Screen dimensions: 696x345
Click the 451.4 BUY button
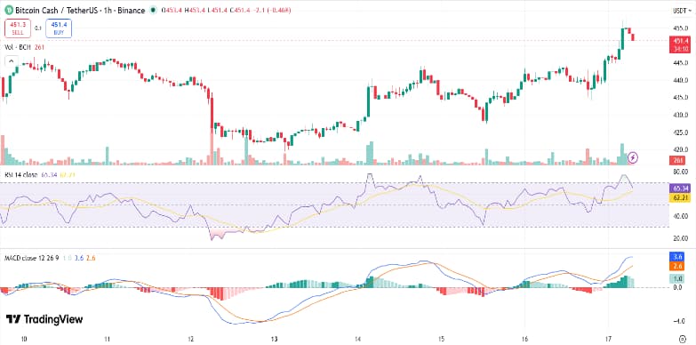pos(59,28)
